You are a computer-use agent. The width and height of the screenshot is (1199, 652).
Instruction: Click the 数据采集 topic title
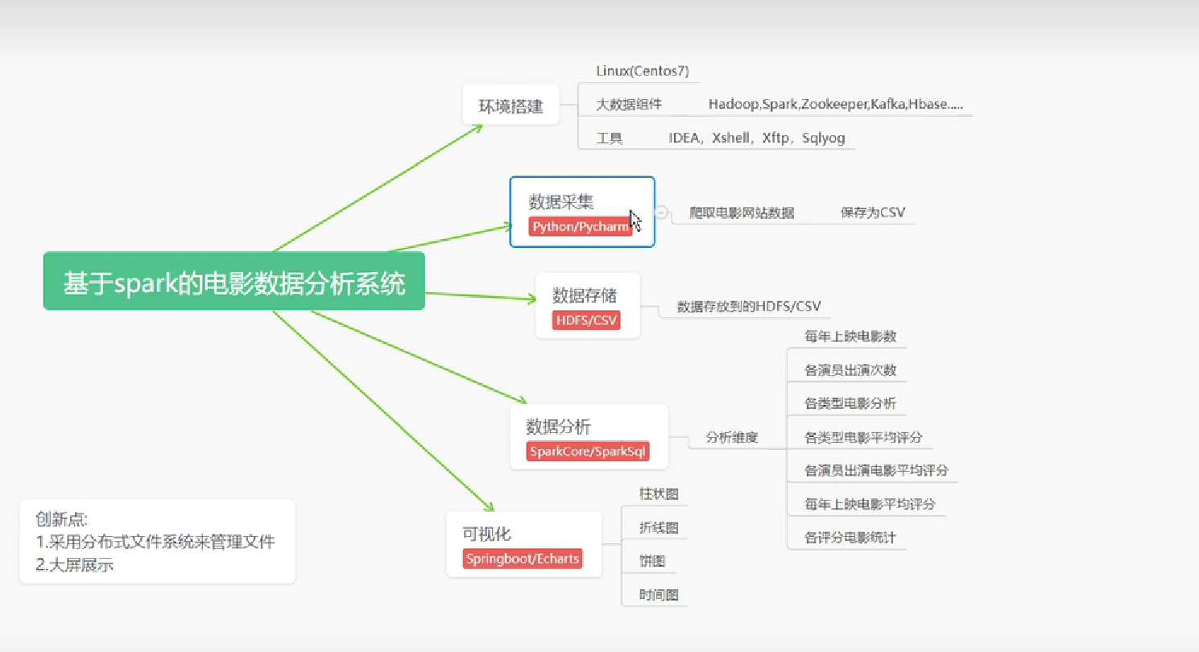click(561, 201)
